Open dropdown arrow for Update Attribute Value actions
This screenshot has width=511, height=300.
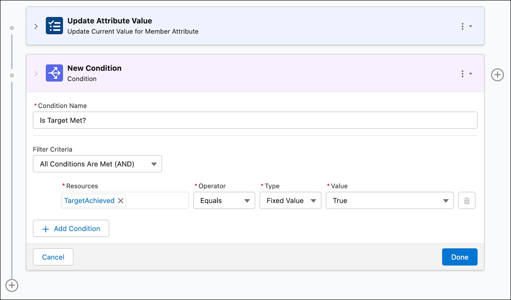click(x=470, y=26)
